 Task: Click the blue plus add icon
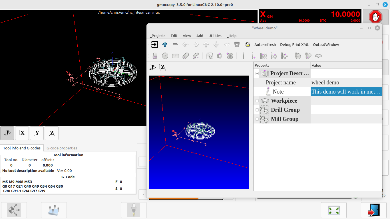coord(165,44)
